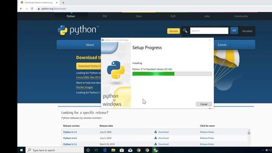Click Download link for Python 3.6.9
Image resolution: width=272 pixels, height=153 pixels.
(163, 138)
